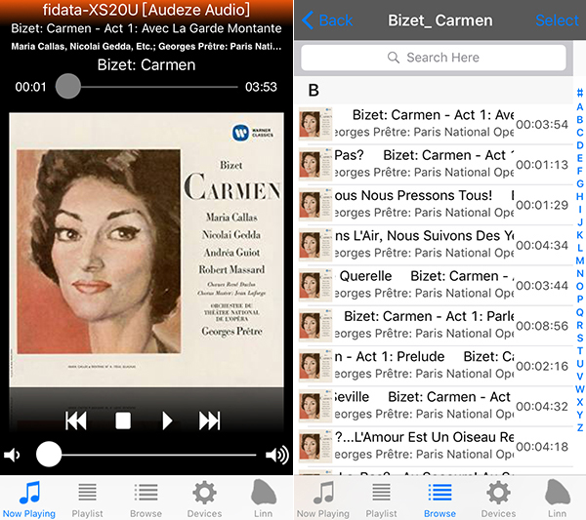Open Now Playing tab in left screen
Screen dimensions: 586x520
tap(29, 499)
